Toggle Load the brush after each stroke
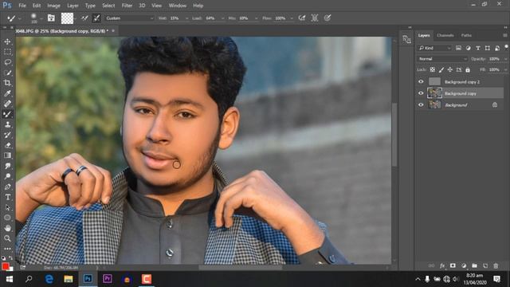This screenshot has width=510, height=287. (x=84, y=18)
